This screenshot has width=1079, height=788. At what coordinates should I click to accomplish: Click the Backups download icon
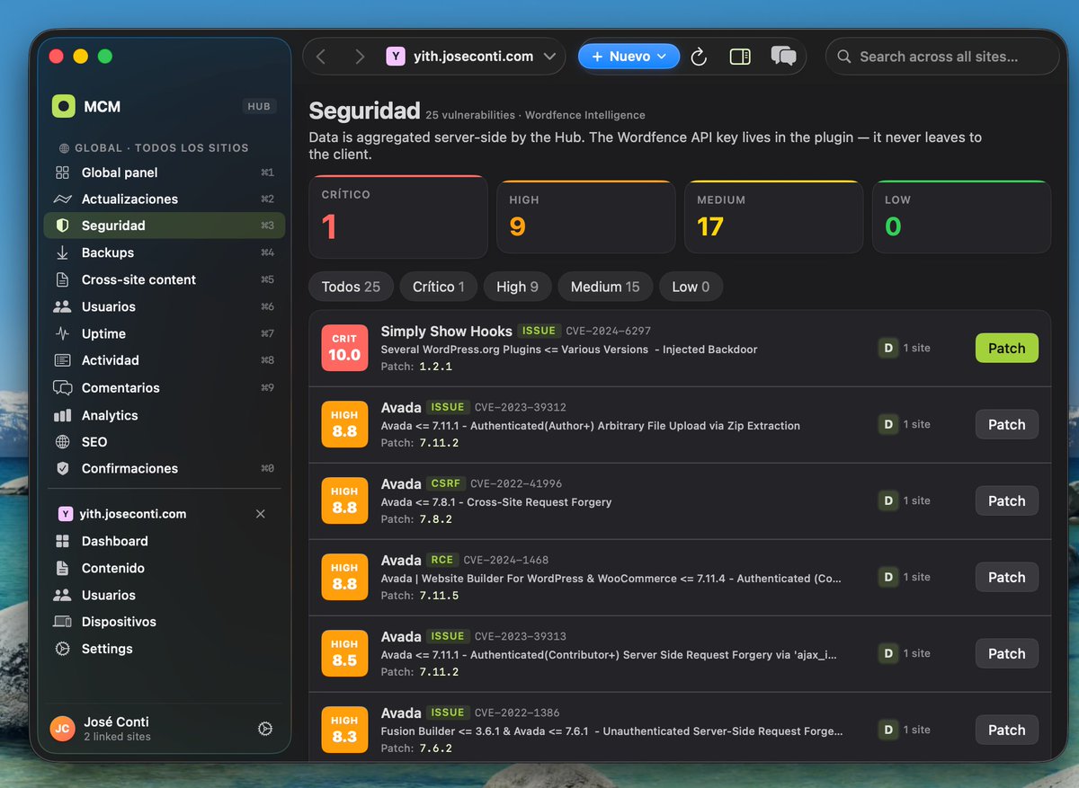pyautogui.click(x=62, y=252)
